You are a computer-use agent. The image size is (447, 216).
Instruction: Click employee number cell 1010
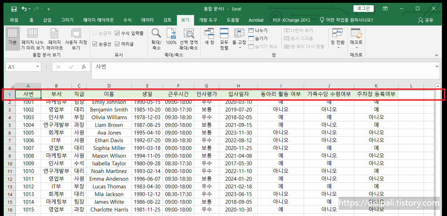click(28, 171)
